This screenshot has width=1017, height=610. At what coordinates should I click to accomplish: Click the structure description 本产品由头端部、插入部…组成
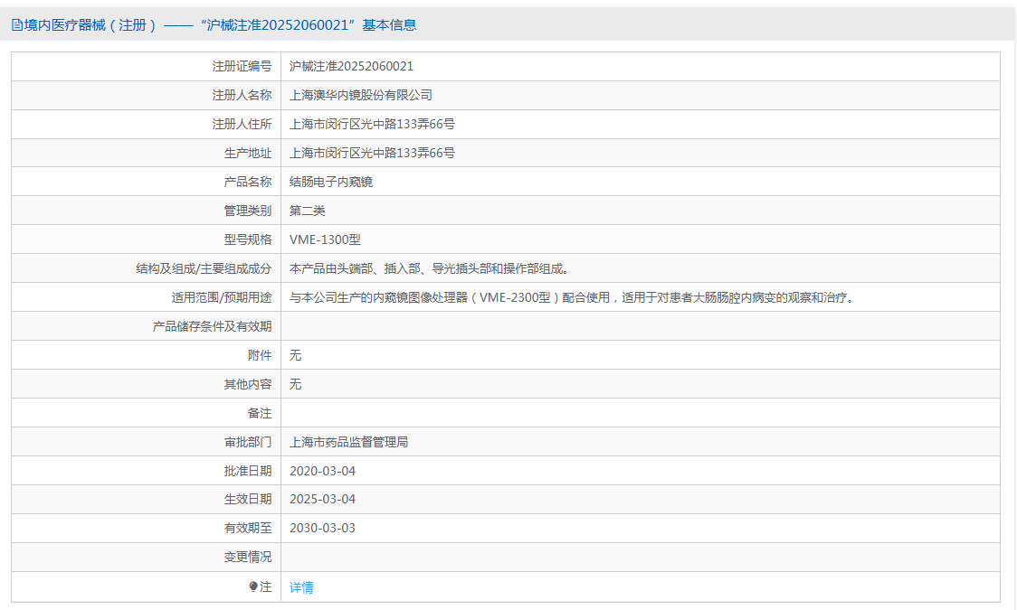click(x=430, y=268)
